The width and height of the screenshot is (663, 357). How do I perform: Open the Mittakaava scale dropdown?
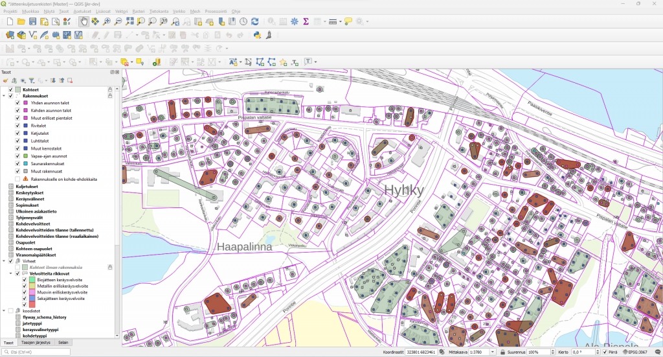tap(492, 352)
